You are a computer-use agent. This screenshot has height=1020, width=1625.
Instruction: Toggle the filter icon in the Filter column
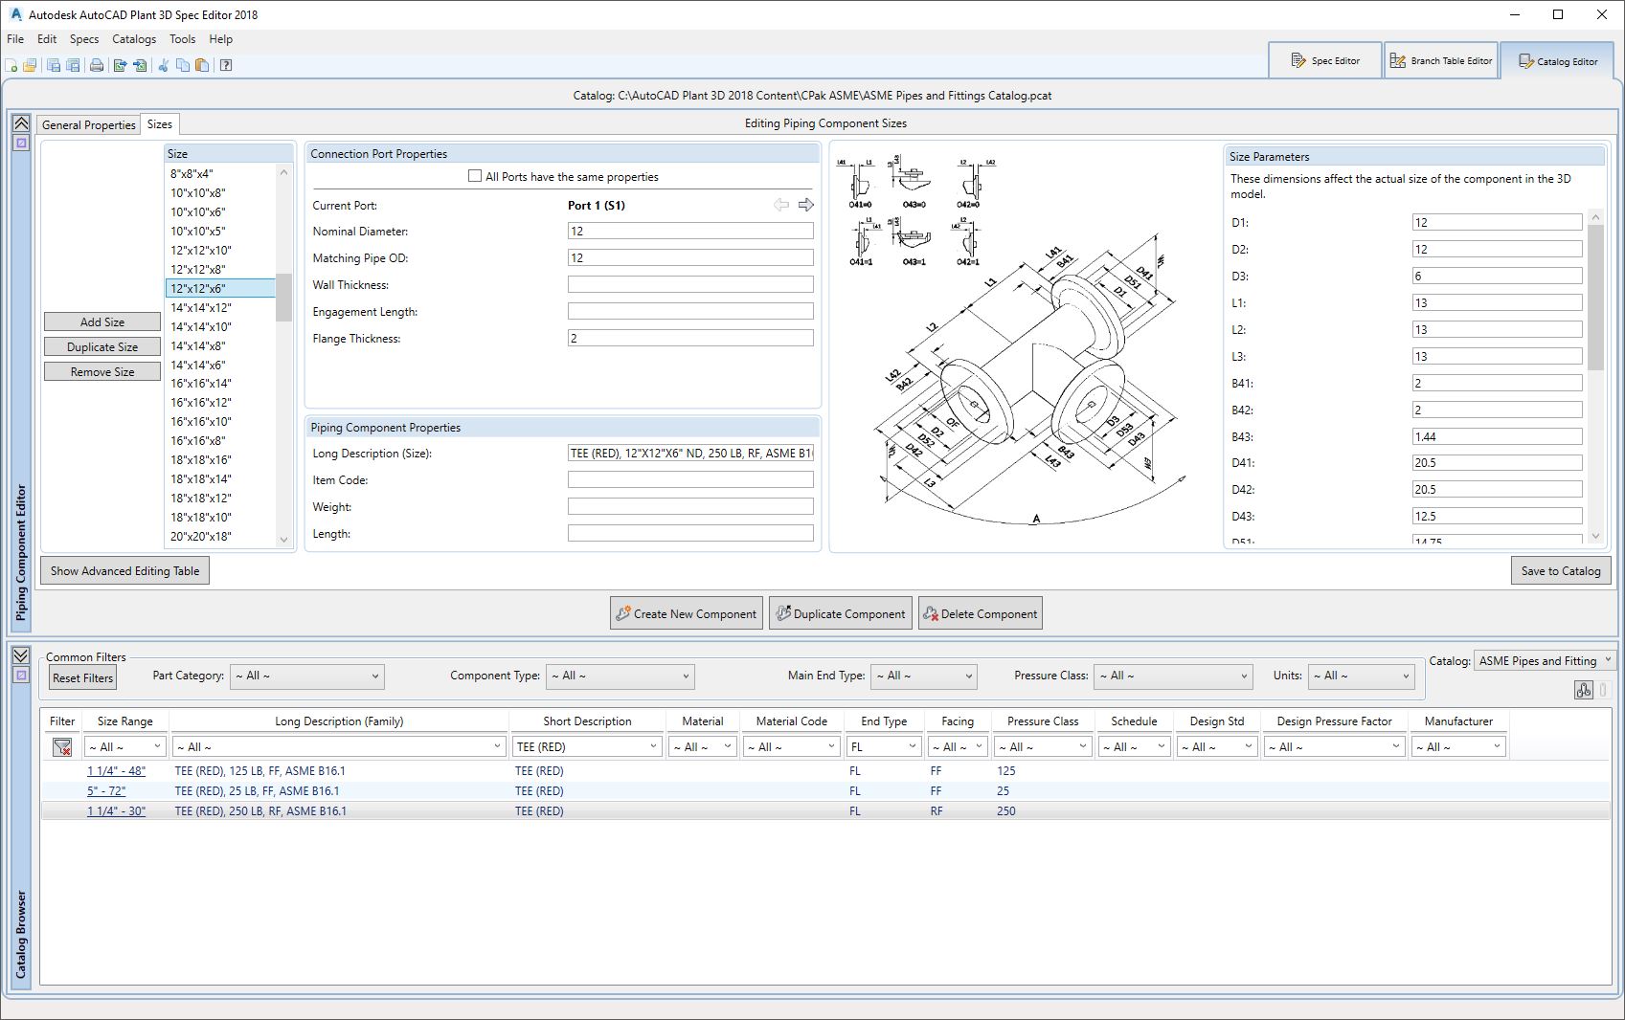point(60,746)
